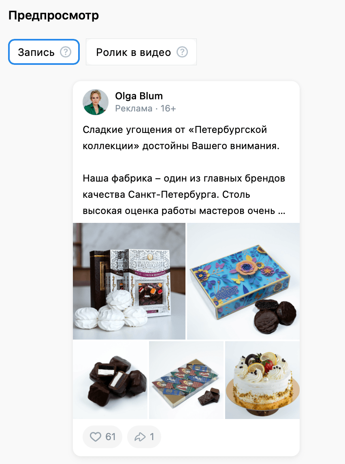Click the 61 likes counter button

click(102, 437)
